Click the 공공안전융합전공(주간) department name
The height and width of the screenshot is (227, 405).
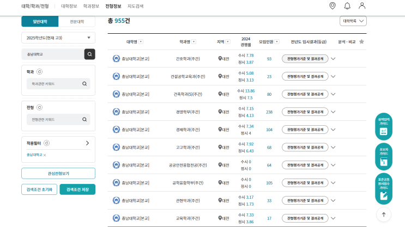188,165
